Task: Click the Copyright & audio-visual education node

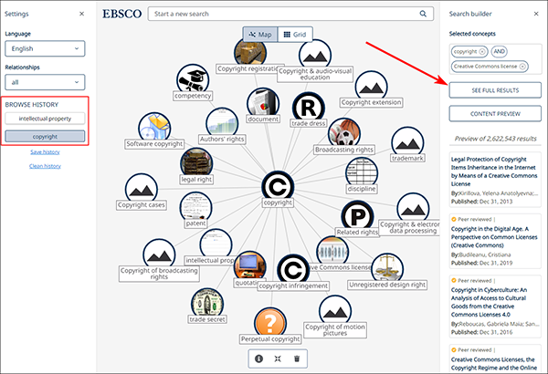Action: [x=315, y=56]
